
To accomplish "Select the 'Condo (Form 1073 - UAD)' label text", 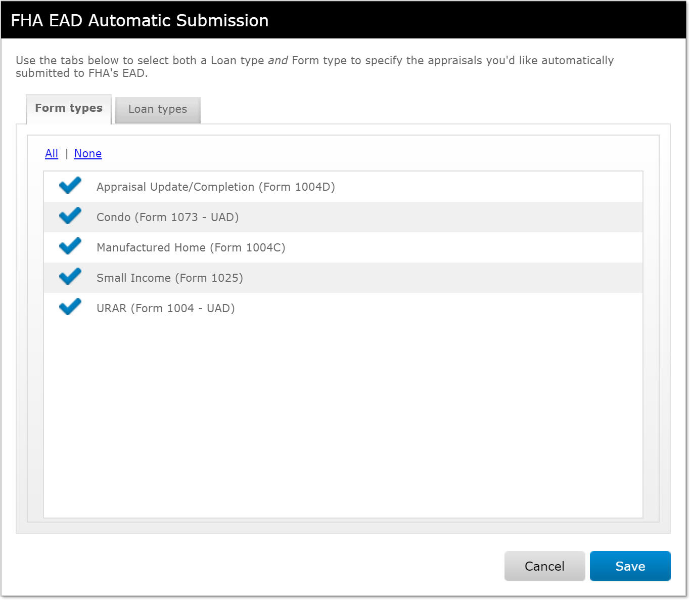I will click(x=168, y=218).
